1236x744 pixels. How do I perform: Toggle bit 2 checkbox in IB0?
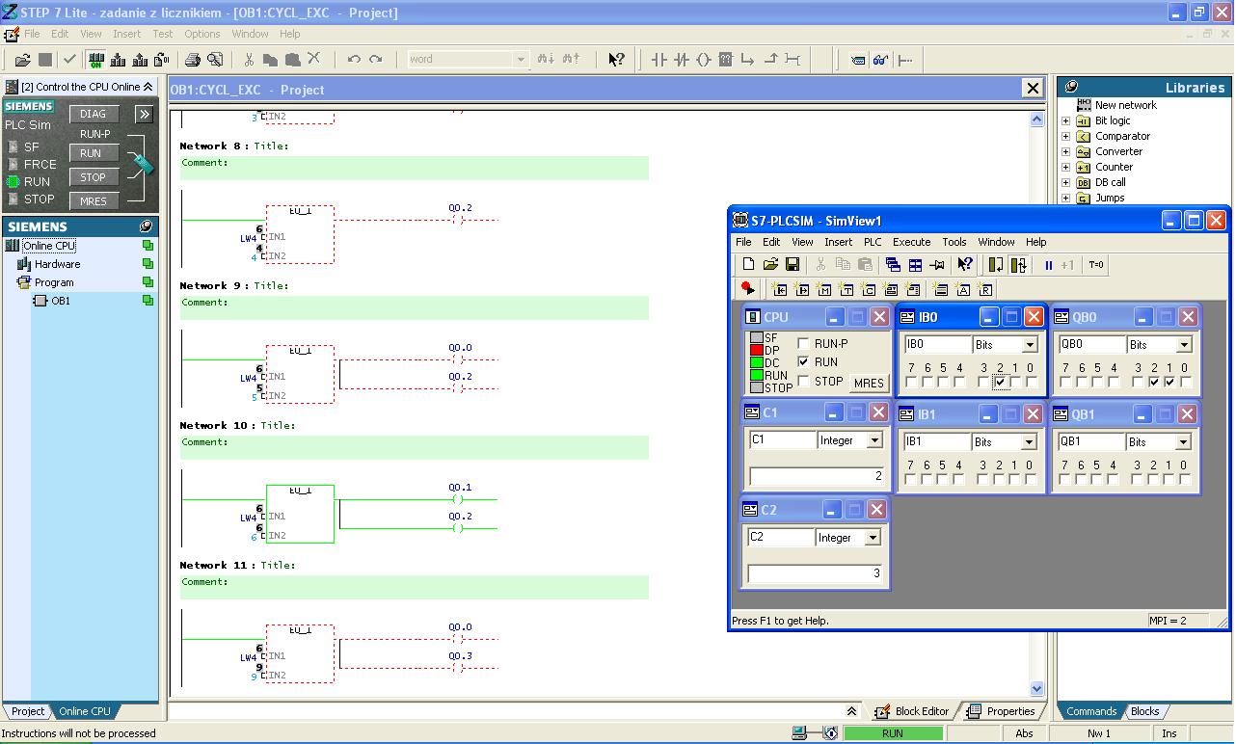point(1000,383)
